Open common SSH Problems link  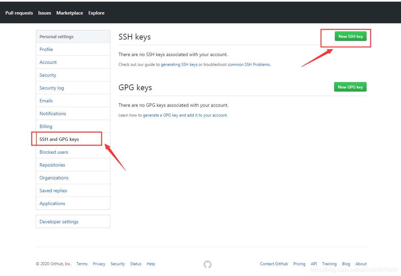248,65
